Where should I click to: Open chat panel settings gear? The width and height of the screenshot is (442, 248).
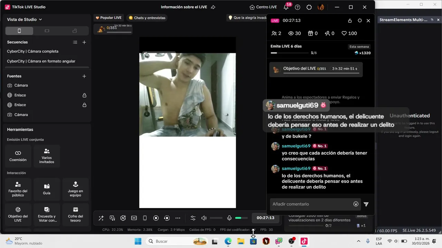tap(359, 21)
